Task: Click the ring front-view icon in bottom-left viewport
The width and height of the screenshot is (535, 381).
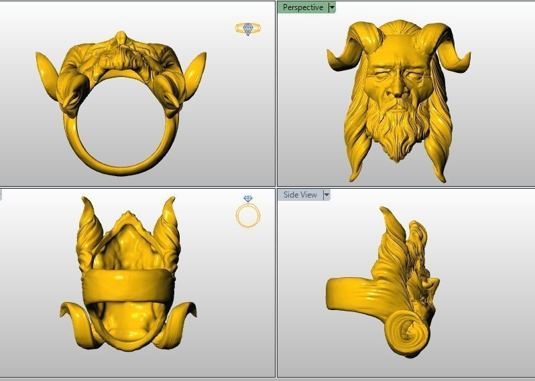Action: point(248,212)
